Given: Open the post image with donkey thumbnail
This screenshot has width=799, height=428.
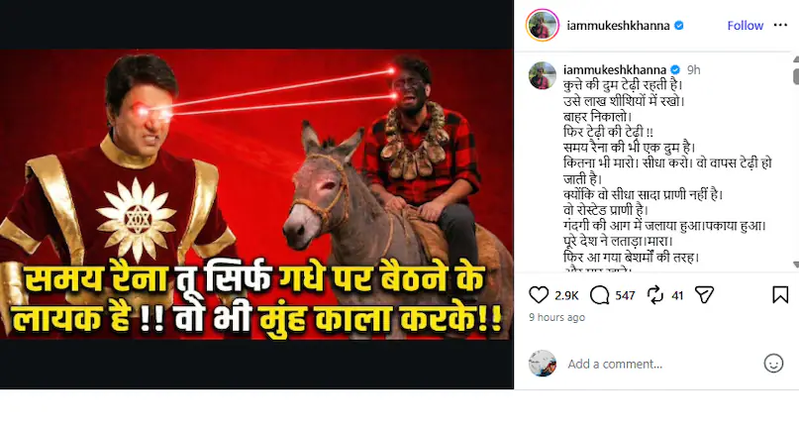Looking at the screenshot, I should click(x=256, y=194).
